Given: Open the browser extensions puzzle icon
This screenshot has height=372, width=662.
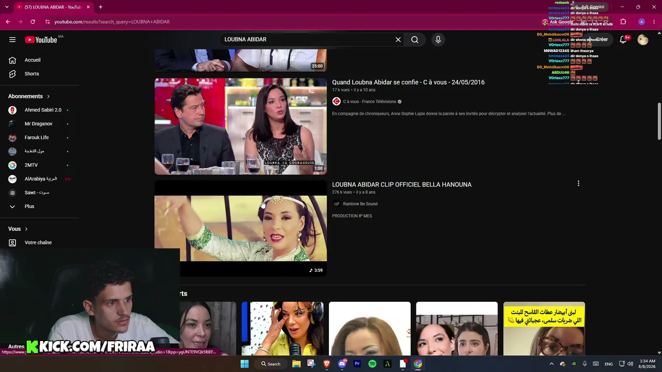Looking at the screenshot, I should (x=623, y=22).
